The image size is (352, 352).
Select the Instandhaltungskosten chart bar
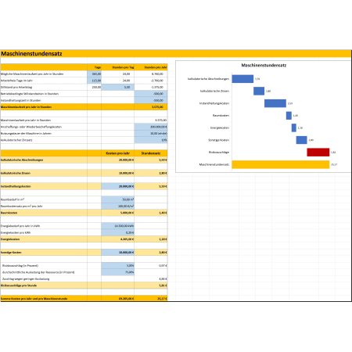click(x=275, y=103)
